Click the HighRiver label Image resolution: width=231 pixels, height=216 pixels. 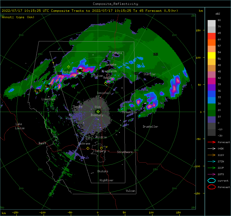107,181
